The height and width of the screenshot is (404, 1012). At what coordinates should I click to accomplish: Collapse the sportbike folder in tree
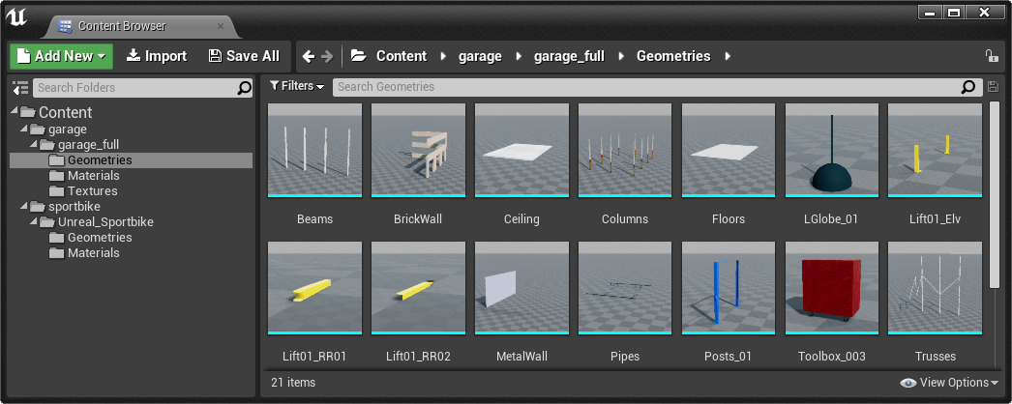25,207
